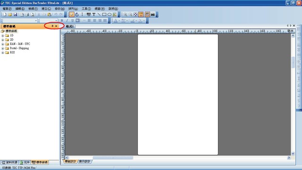Click the horizontal scrollbar thumb
The height and width of the screenshot is (170, 302).
click(113, 158)
